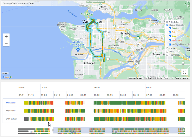This screenshot has width=192, height=137.
Task: Select the Band radio option
Action: pos(167,52)
